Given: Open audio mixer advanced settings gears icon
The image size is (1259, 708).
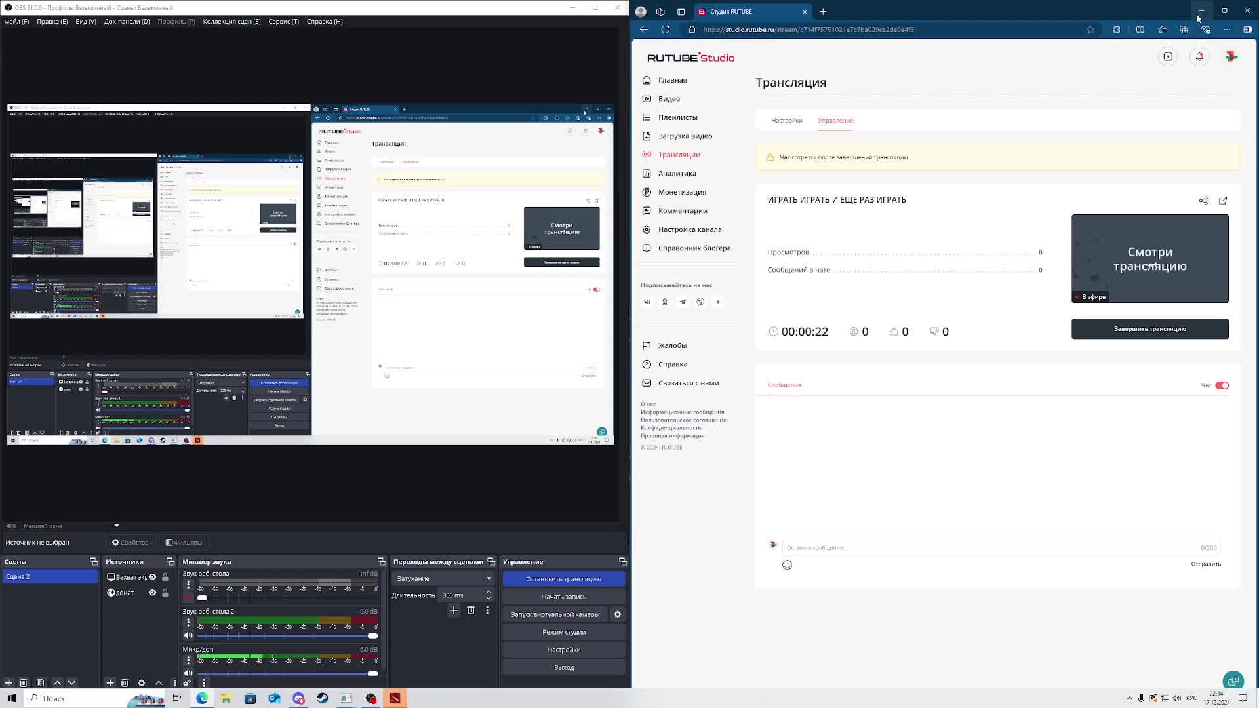Looking at the screenshot, I should tap(187, 682).
